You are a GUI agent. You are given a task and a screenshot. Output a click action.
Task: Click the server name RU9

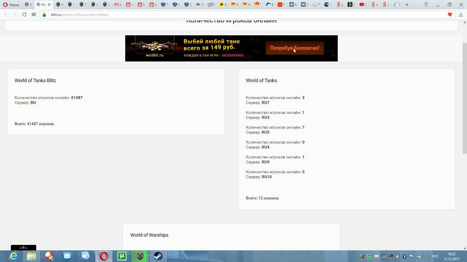(265, 162)
